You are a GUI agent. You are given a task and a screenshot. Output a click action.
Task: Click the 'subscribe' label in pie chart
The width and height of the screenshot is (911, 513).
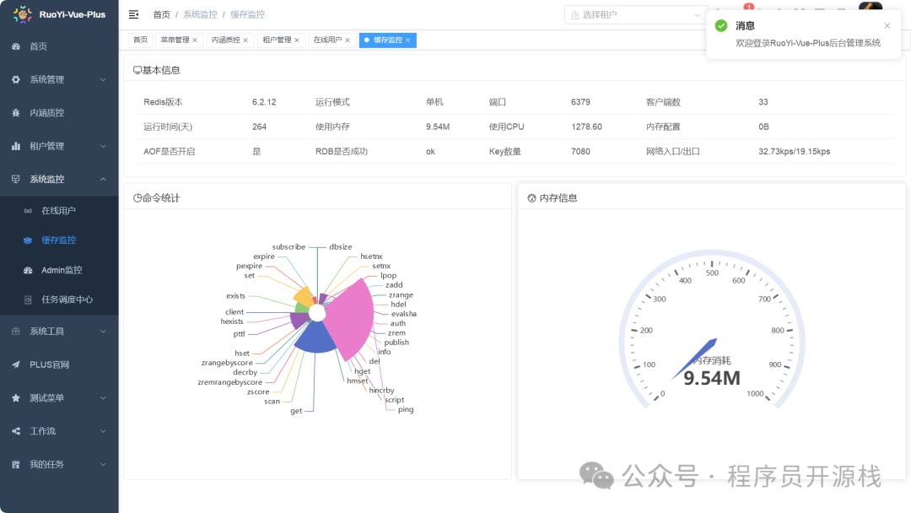[288, 247]
